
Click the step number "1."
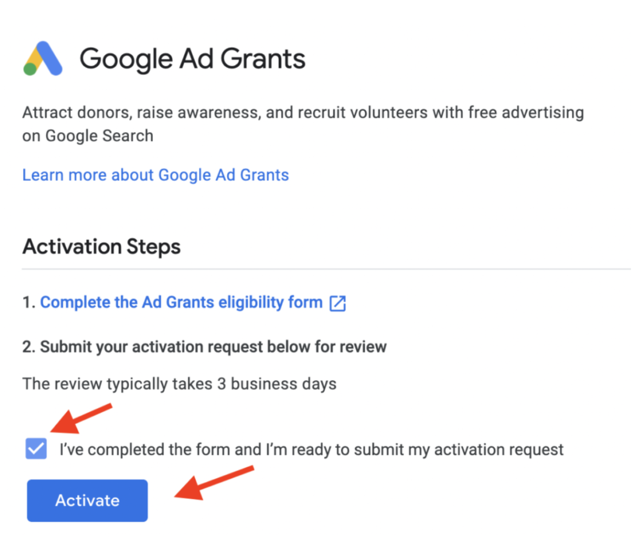click(x=29, y=302)
